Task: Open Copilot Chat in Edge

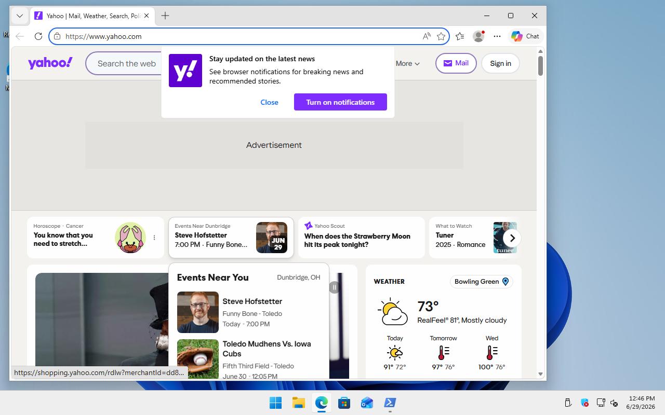Action: (525, 36)
